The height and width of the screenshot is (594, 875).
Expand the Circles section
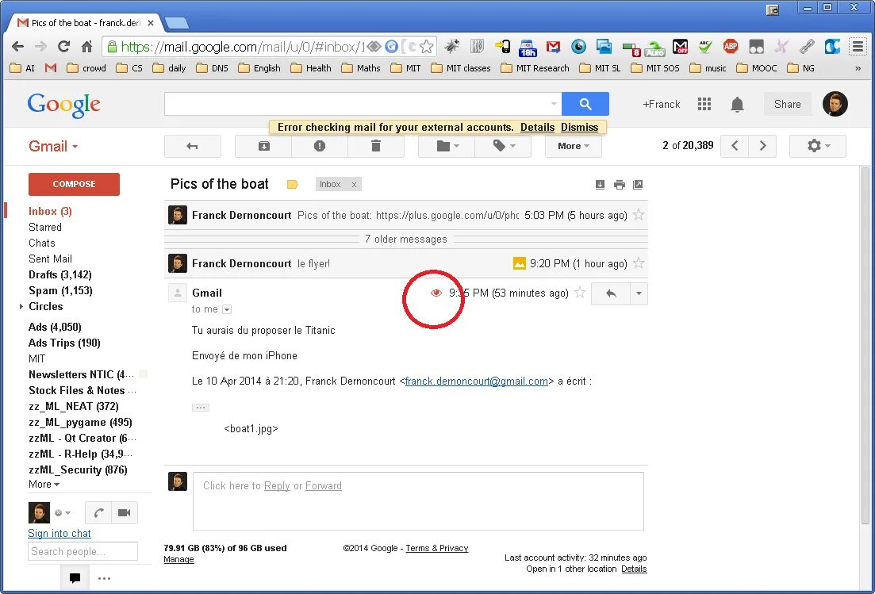pos(21,307)
